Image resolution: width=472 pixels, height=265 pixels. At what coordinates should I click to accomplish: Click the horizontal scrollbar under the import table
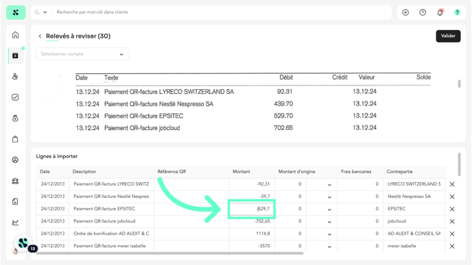pyautogui.click(x=169, y=253)
